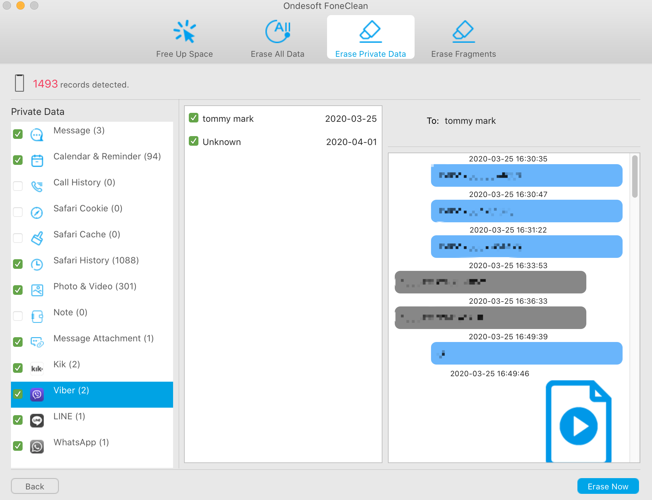
Task: Open the Free Up Space icon
Action: click(185, 31)
